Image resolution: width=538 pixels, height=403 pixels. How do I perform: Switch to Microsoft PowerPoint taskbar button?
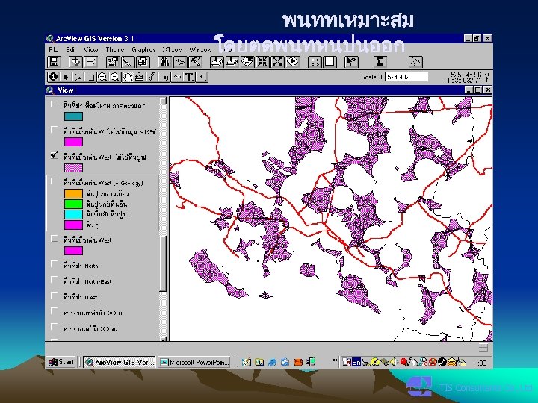pos(194,362)
